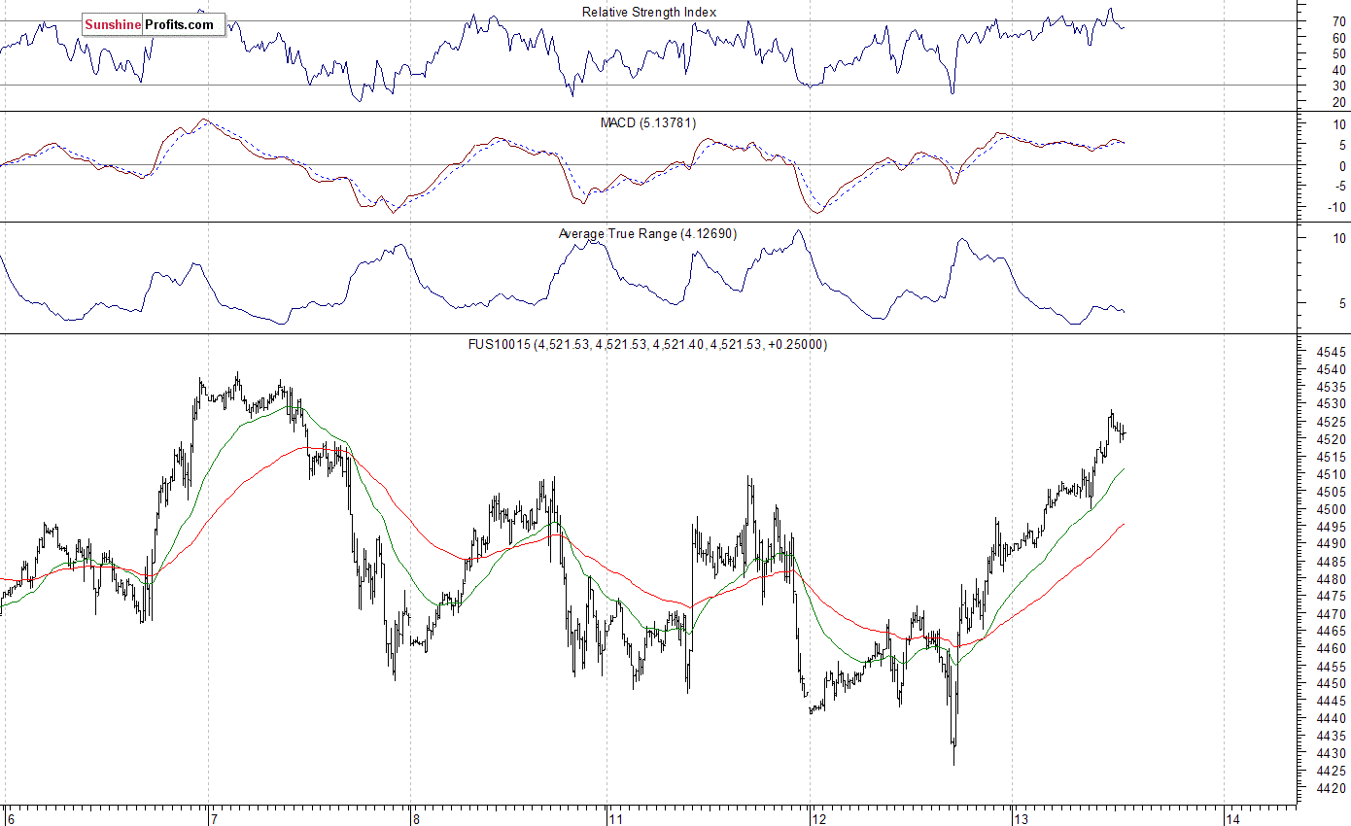Image resolution: width=1351 pixels, height=826 pixels.
Task: Click the 4470 price axis label
Action: (x=1331, y=614)
